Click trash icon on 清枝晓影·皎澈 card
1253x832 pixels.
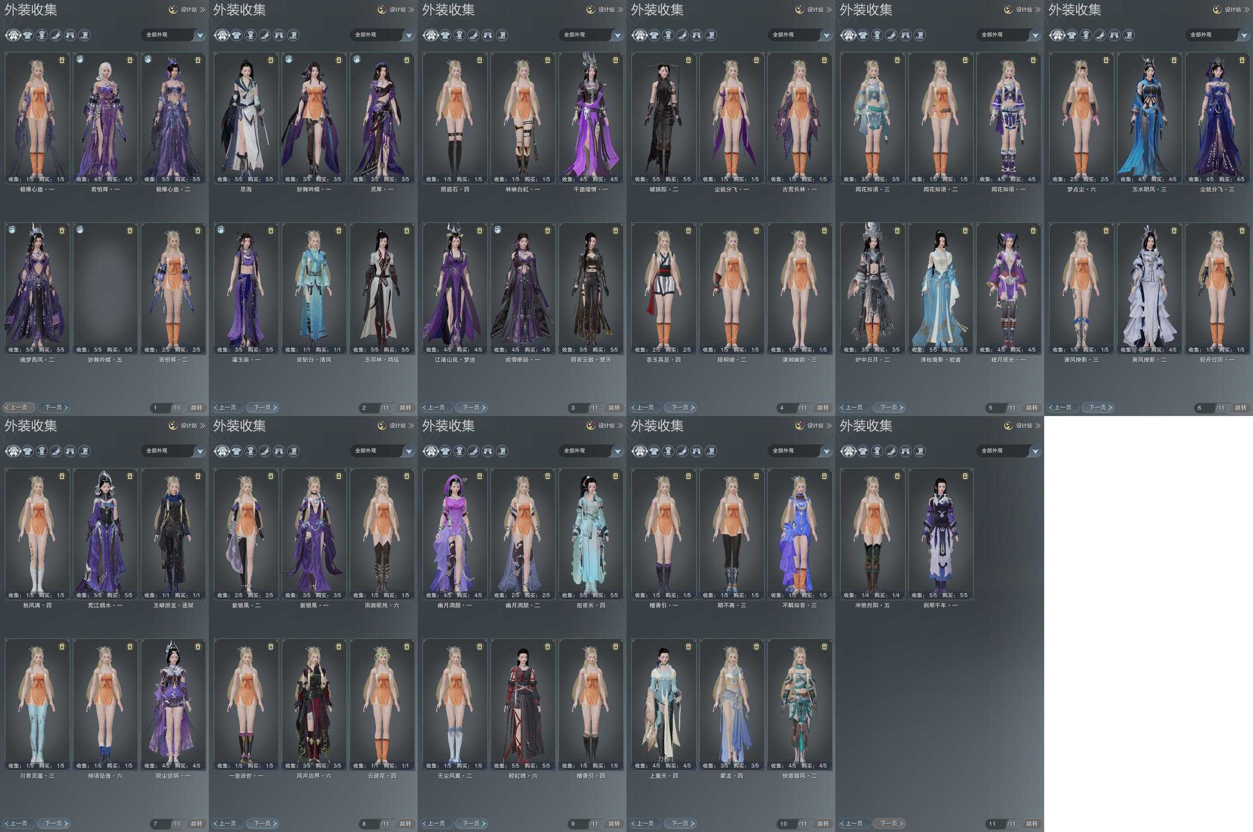tap(965, 231)
